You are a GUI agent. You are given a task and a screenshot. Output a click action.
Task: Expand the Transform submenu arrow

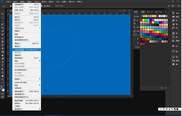(x=40, y=61)
